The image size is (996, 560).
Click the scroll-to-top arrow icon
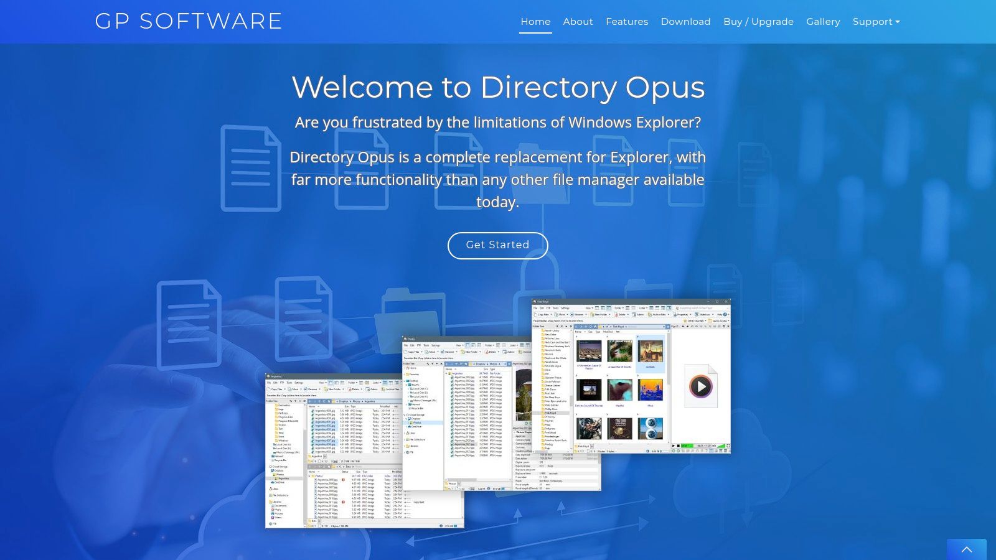click(966, 549)
